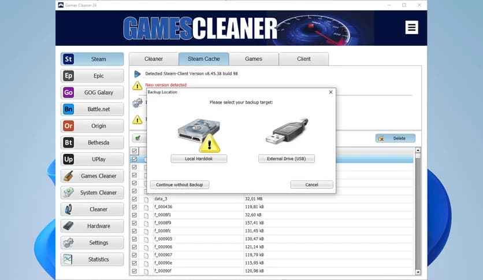Click the file icon next to f_000907

pos(146,255)
